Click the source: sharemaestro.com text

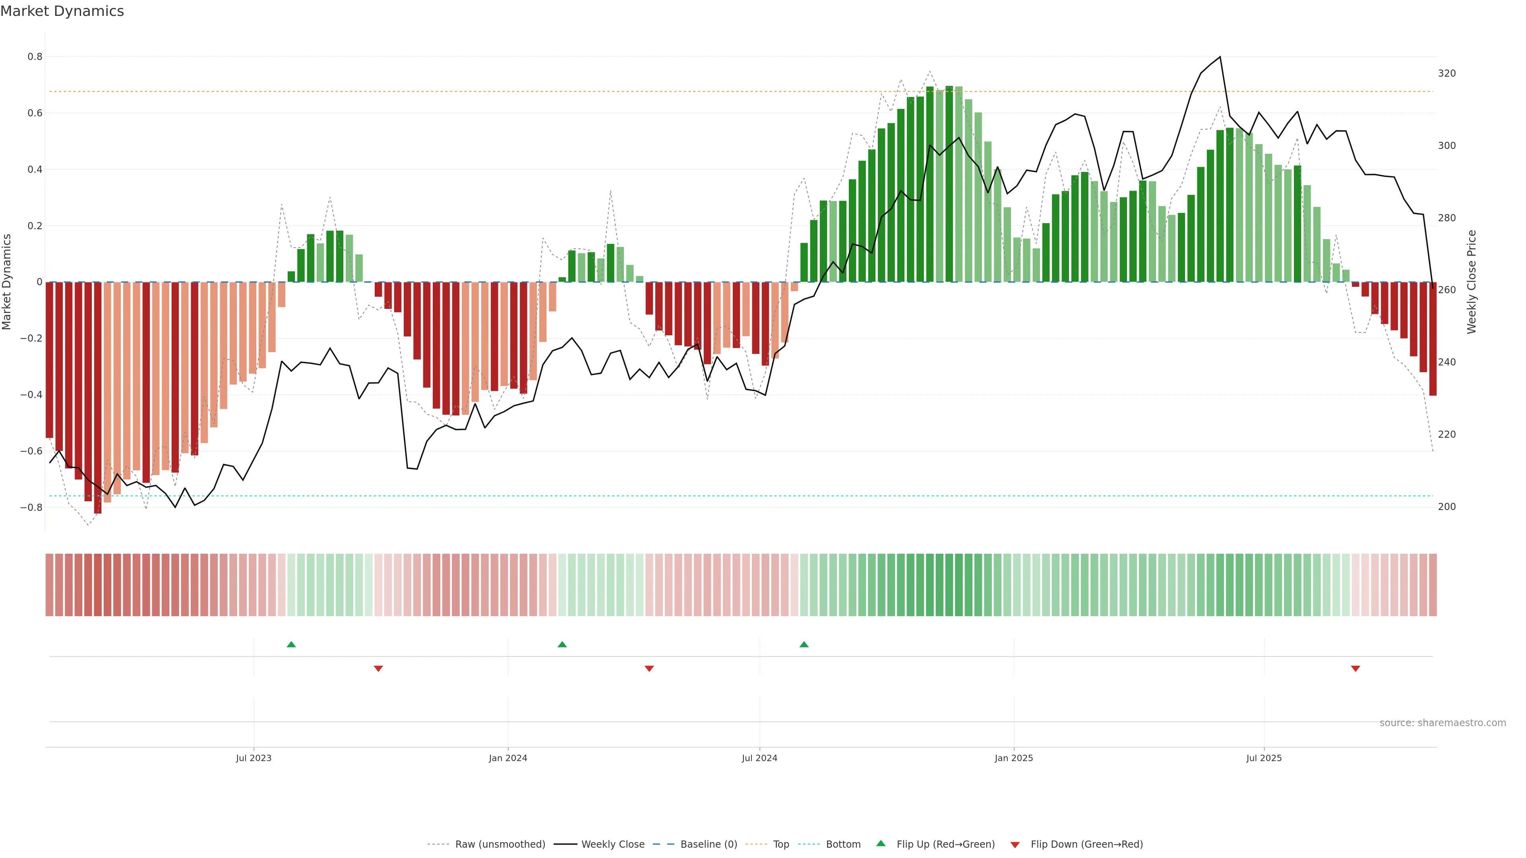(1443, 723)
